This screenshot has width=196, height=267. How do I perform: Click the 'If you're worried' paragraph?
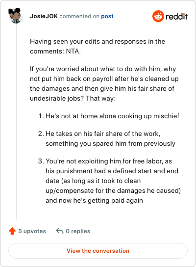pos(104,83)
